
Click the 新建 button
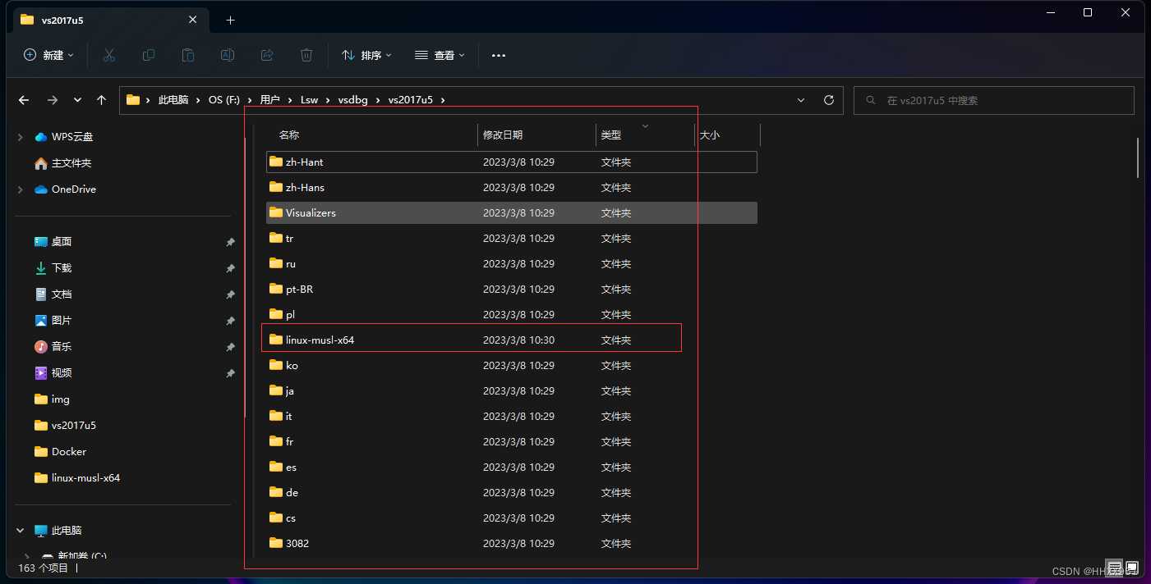(x=47, y=55)
